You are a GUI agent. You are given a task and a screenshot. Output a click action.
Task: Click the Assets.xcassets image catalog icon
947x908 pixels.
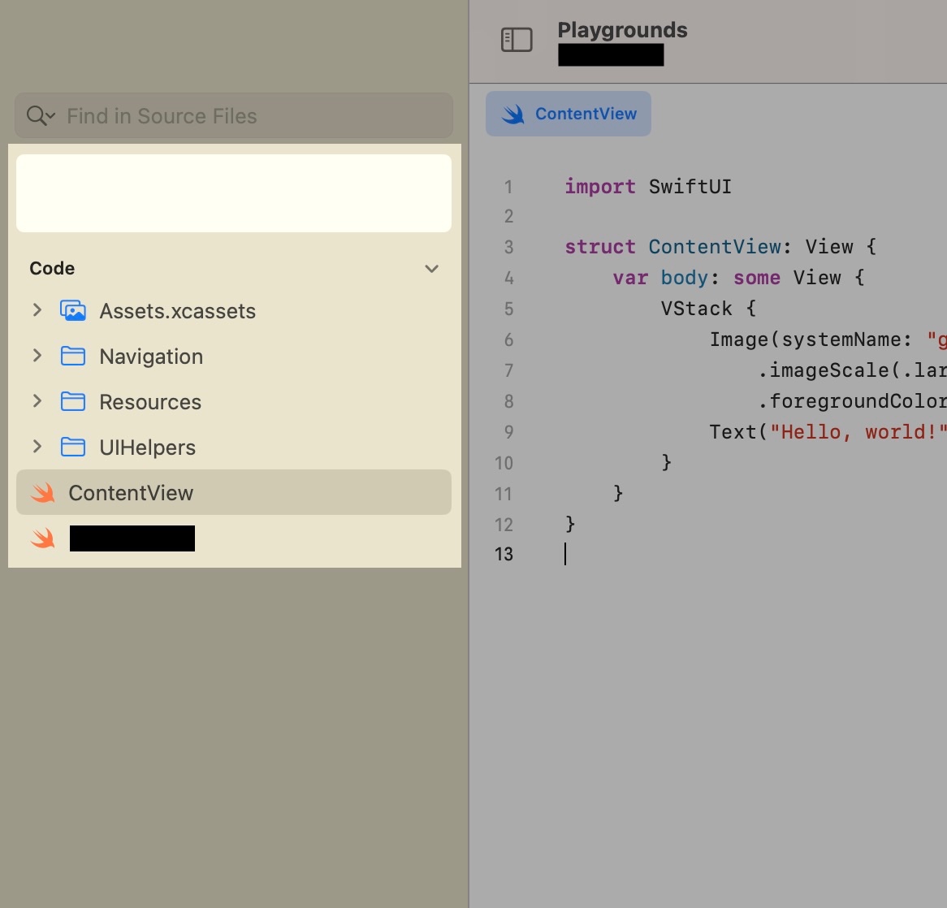[73, 311]
